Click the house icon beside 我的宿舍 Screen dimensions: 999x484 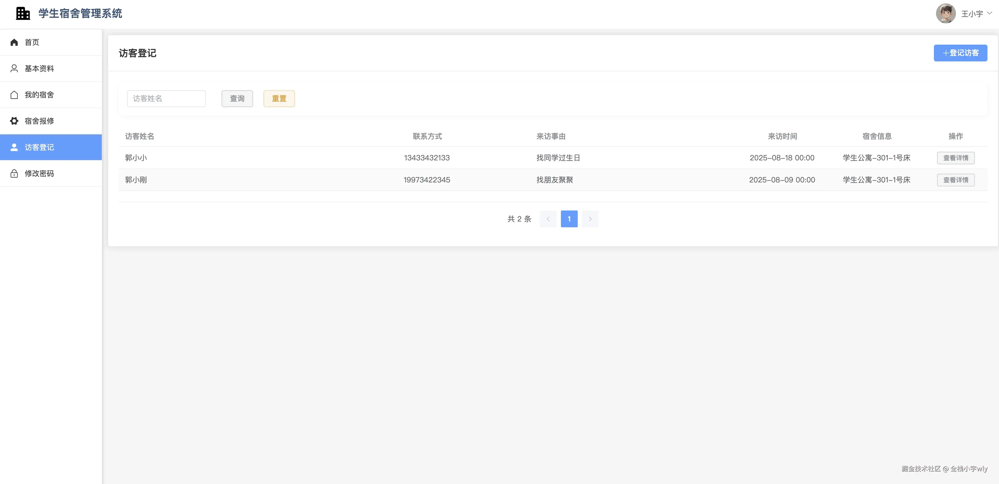[14, 95]
